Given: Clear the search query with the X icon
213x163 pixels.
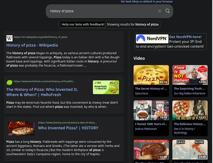Looking at the screenshot, I should [160, 11].
